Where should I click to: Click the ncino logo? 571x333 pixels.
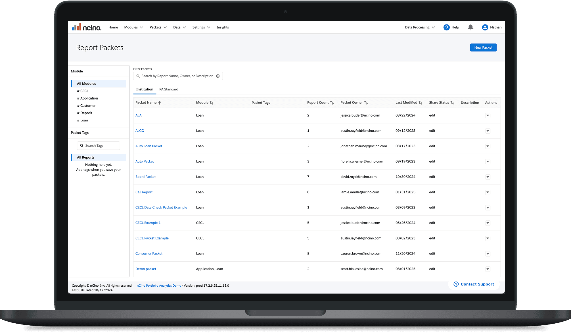87,27
